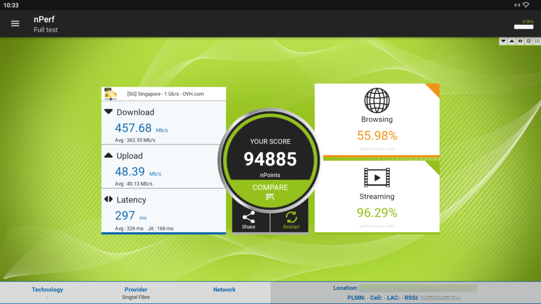Restart the speed test
541x304 pixels.
[x=291, y=220]
